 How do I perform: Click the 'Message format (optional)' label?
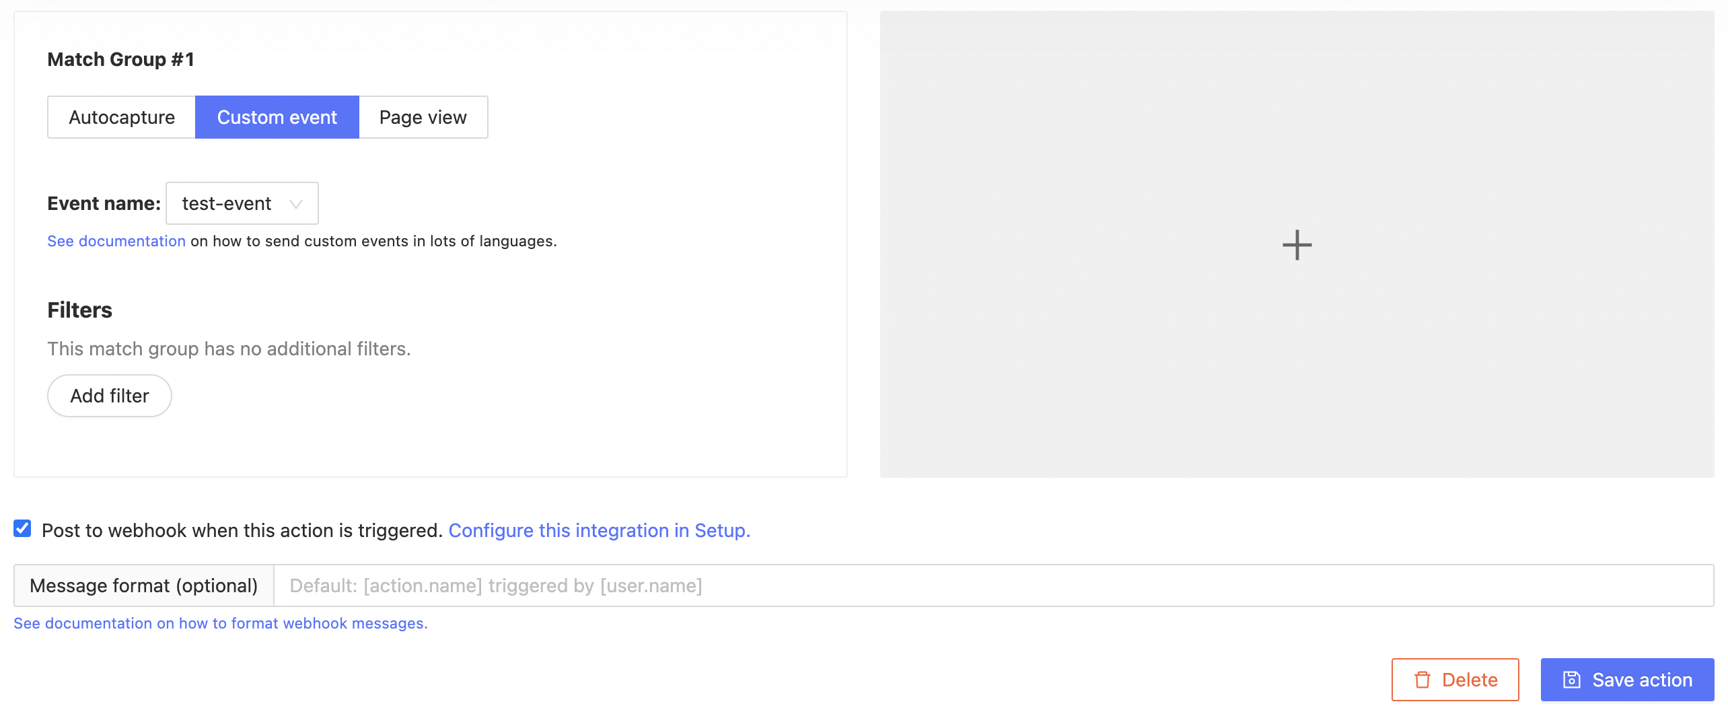(144, 585)
